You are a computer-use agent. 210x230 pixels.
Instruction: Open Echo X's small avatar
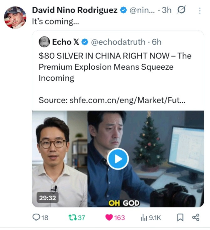(x=44, y=42)
